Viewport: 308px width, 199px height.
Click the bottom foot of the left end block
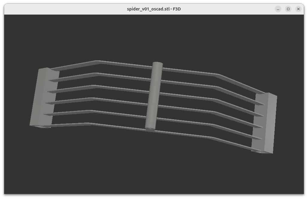pyautogui.click(x=41, y=127)
